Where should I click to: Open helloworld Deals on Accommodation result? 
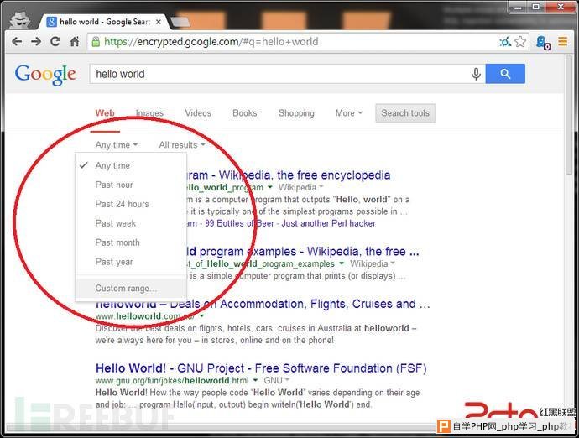(x=263, y=304)
